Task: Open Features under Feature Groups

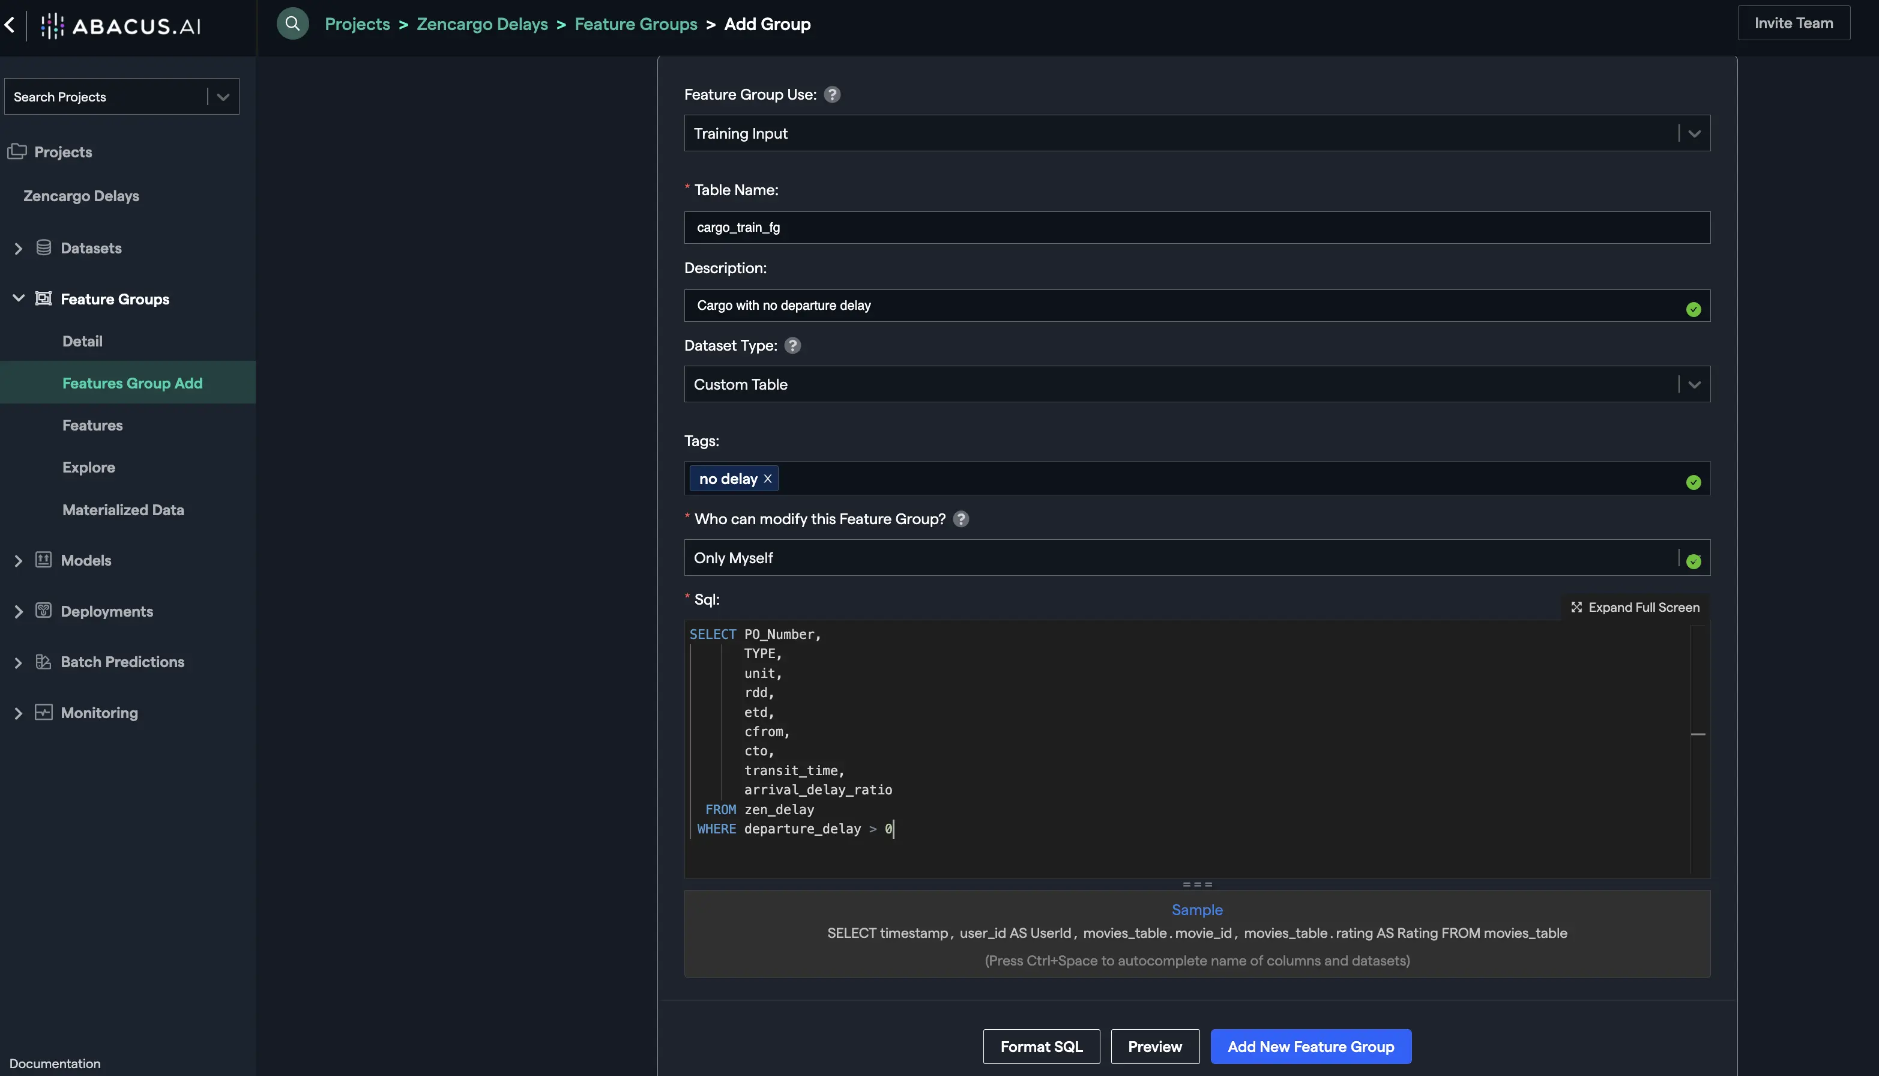Action: click(92, 425)
